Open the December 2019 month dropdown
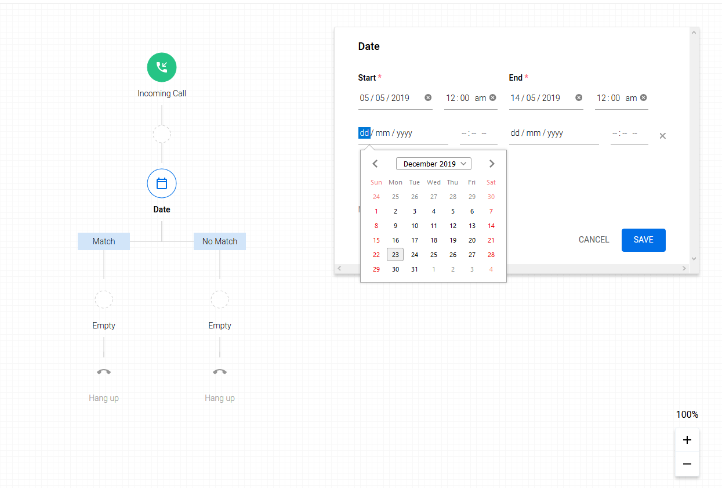Screen dimensions: 722x488 [x=434, y=164]
